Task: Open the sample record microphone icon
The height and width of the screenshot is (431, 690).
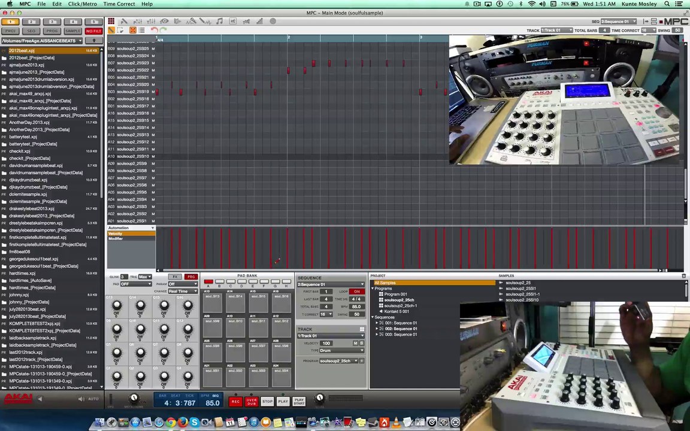Action: [191, 21]
